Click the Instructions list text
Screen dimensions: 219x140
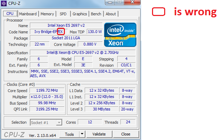click(83, 74)
